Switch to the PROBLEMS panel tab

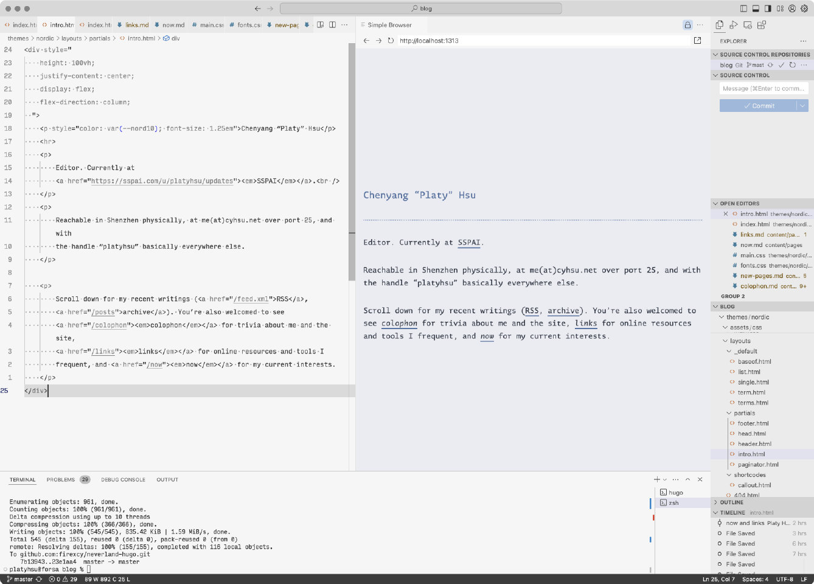pos(61,480)
